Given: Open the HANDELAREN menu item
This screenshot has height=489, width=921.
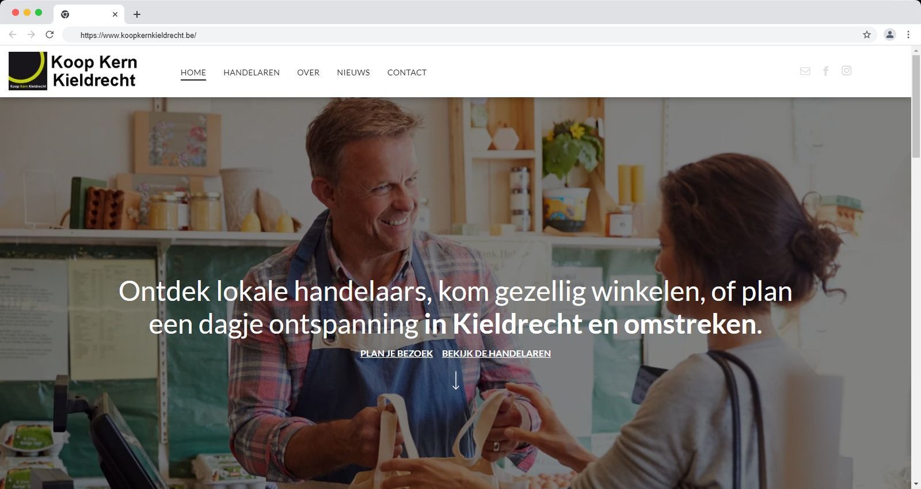Looking at the screenshot, I should (x=252, y=72).
